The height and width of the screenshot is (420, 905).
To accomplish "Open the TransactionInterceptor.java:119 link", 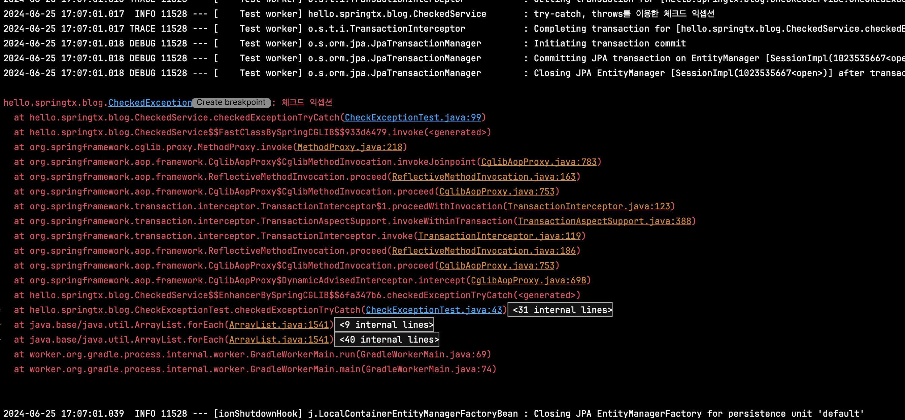I will (x=499, y=236).
